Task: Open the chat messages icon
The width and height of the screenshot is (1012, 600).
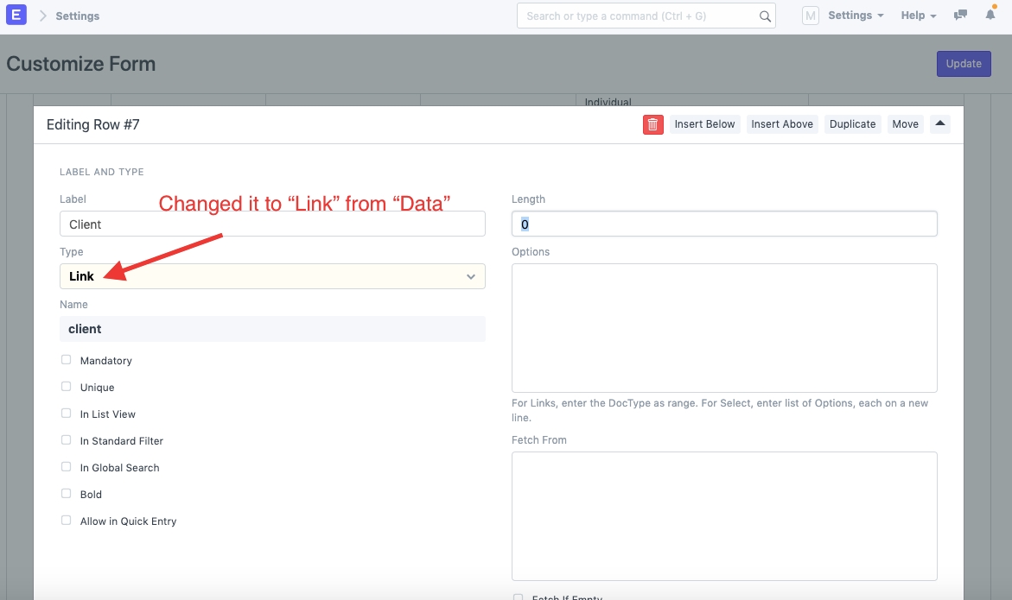Action: click(x=960, y=16)
